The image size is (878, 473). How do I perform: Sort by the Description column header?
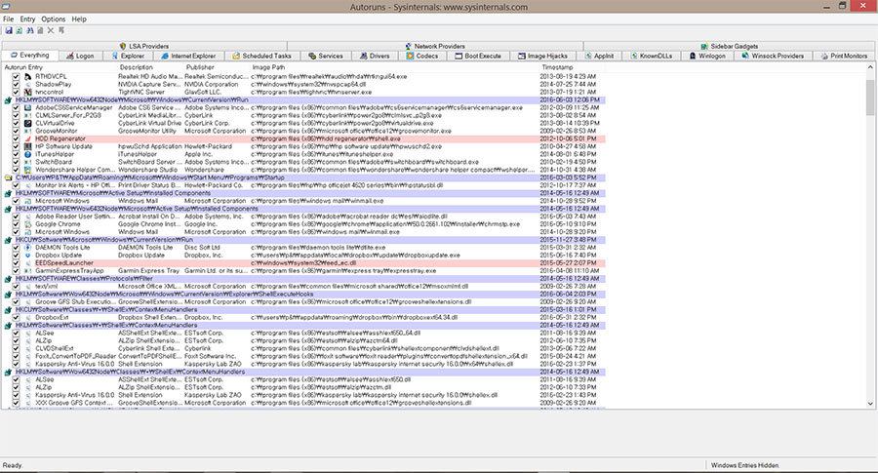click(150, 67)
